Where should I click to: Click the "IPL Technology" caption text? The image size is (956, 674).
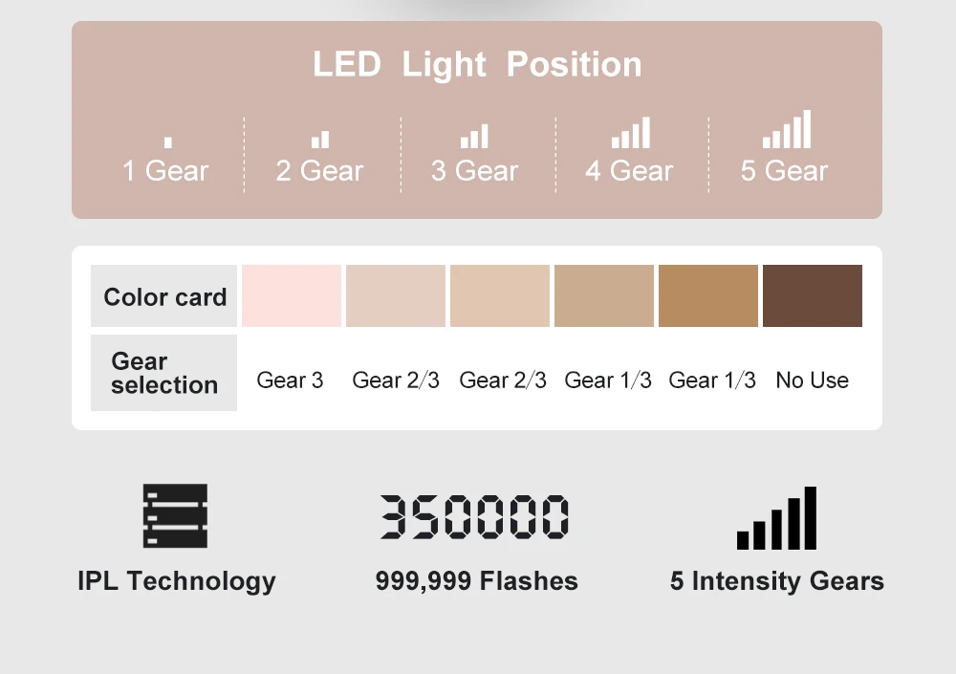(177, 581)
